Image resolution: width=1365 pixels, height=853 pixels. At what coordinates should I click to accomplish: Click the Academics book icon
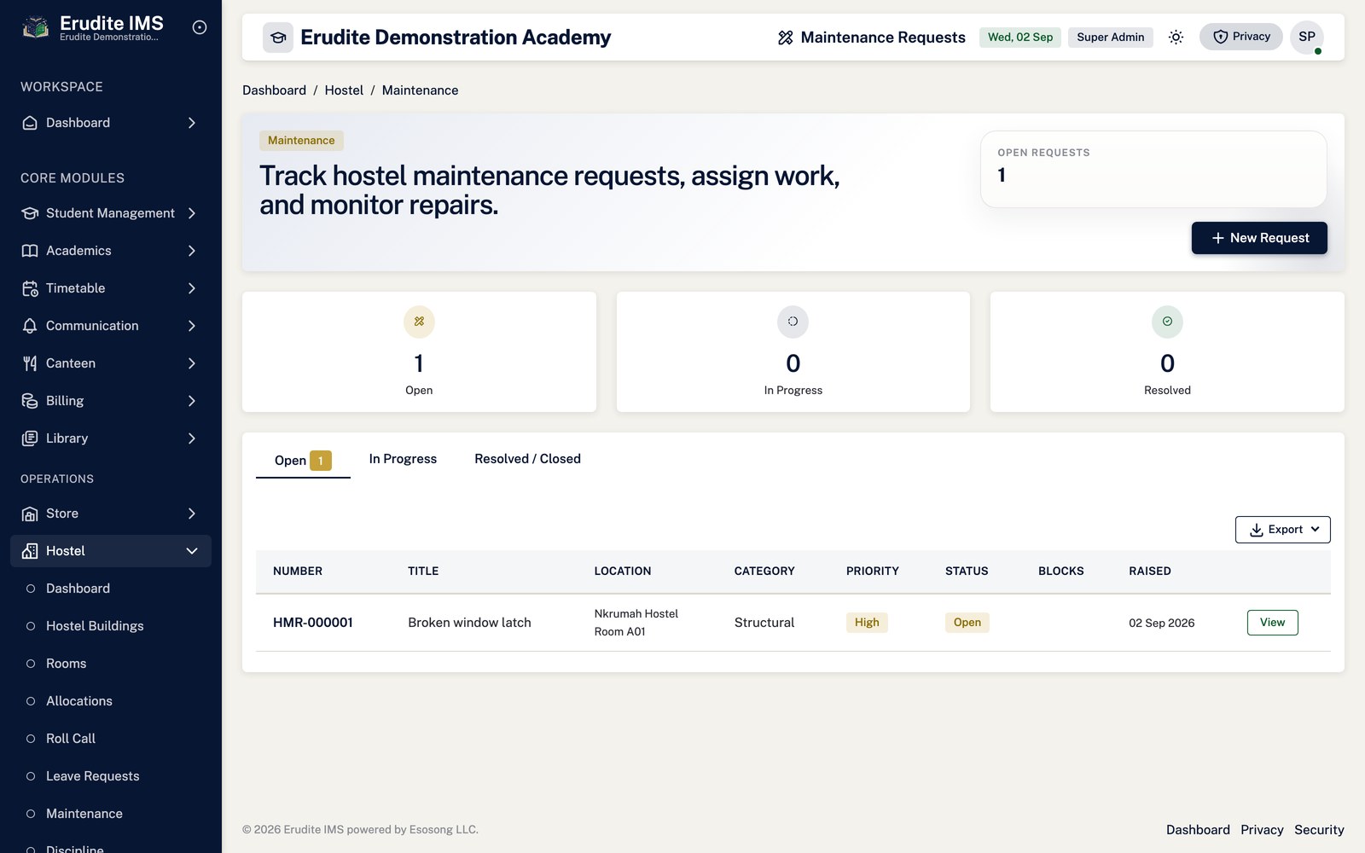click(30, 251)
